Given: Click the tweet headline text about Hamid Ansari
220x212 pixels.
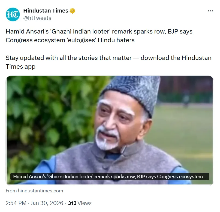Looking at the screenshot, I should (99, 36).
